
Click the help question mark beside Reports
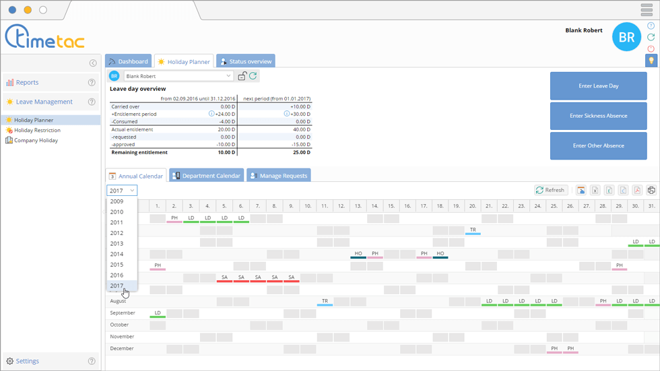click(x=92, y=83)
